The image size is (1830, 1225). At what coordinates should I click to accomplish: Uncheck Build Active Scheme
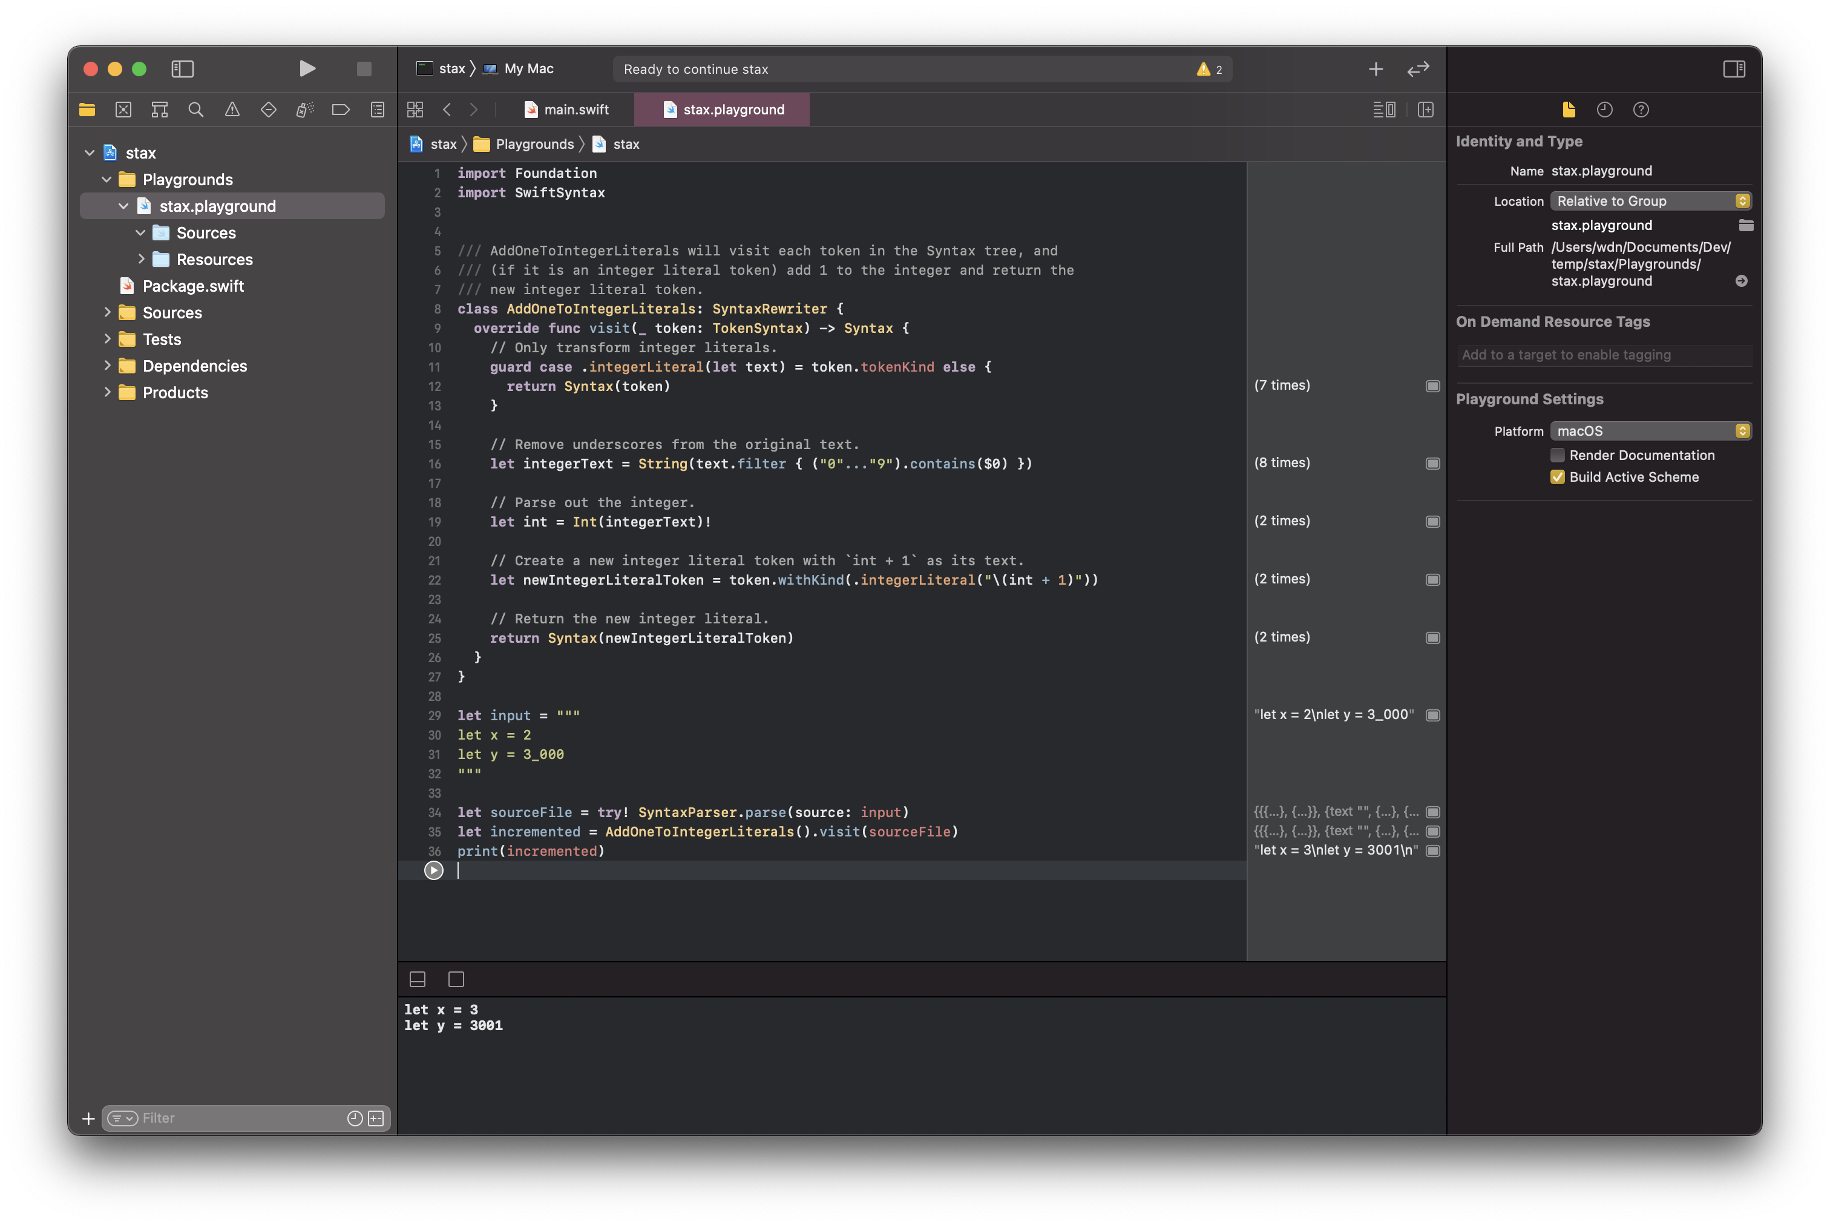(x=1558, y=476)
